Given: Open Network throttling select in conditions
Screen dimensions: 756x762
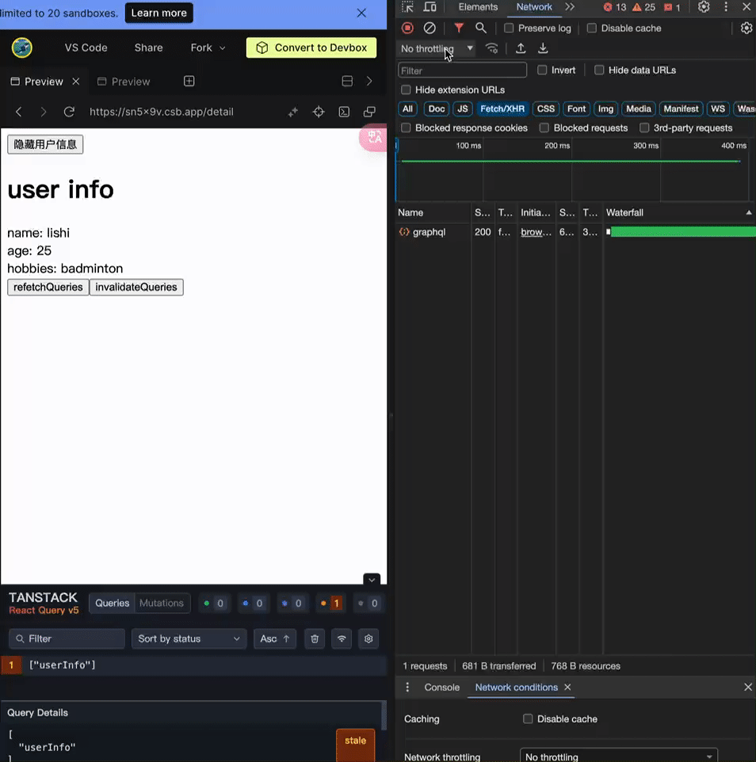Looking at the screenshot, I should coord(618,756).
